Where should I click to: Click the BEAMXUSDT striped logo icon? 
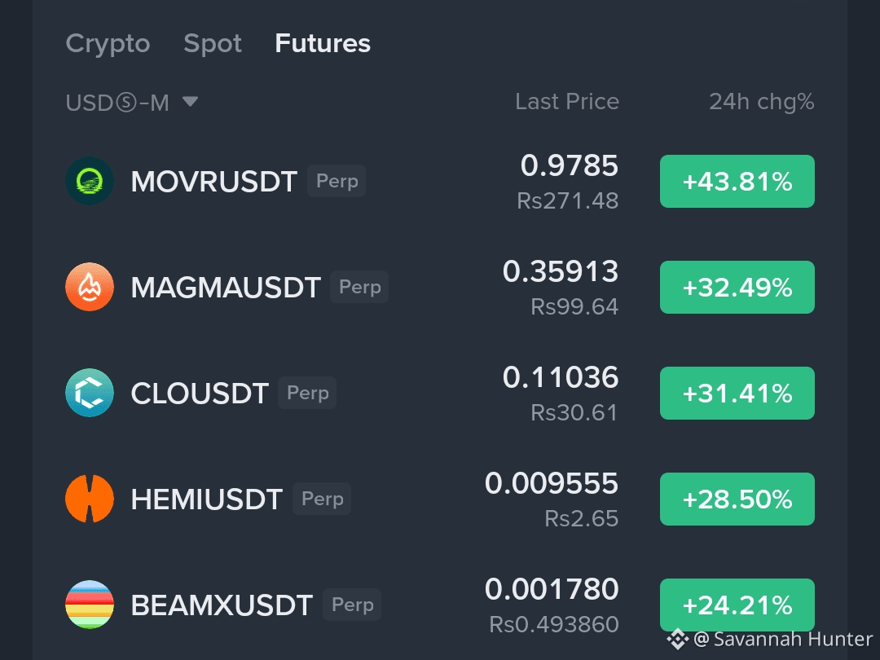coord(90,605)
